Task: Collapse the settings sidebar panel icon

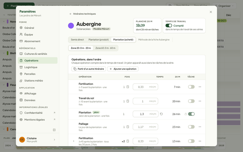Action: pos(54,130)
